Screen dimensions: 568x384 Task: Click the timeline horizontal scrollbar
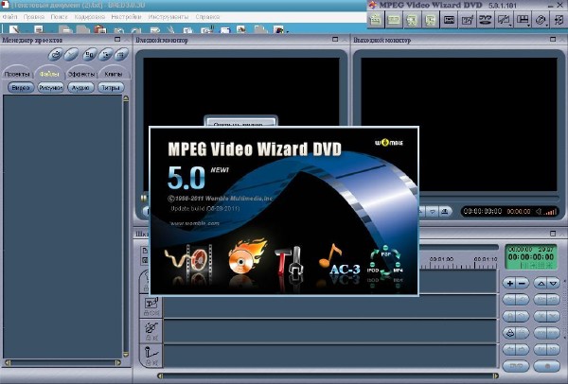284,375
